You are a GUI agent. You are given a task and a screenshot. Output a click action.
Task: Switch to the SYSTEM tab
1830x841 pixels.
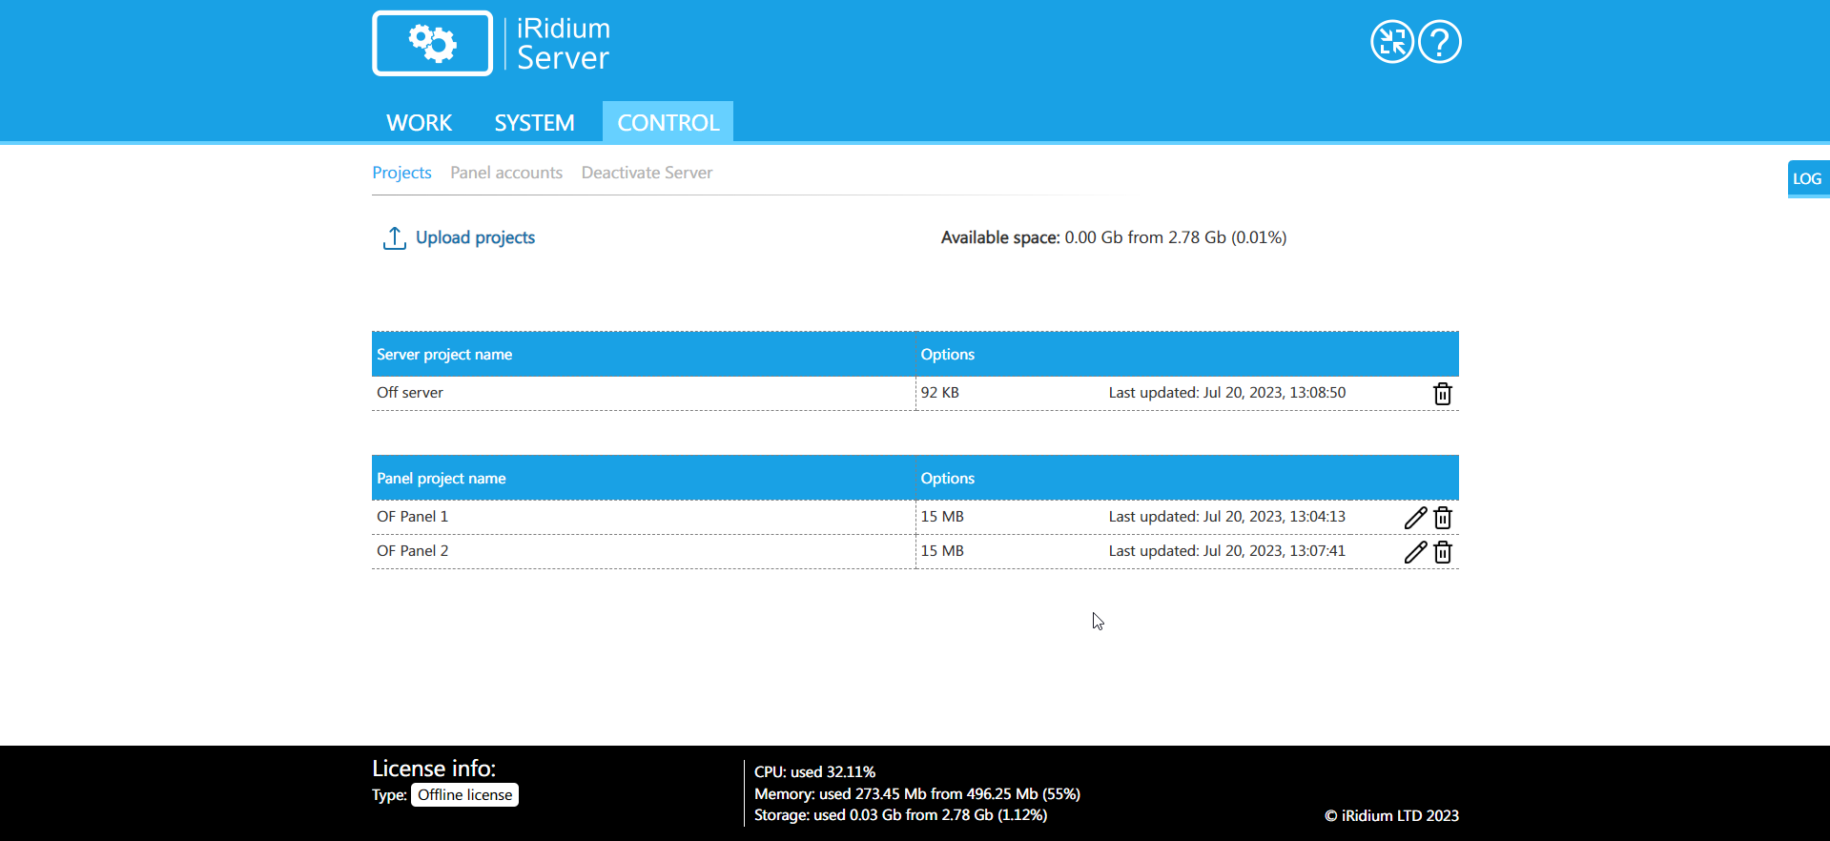pyautogui.click(x=534, y=123)
